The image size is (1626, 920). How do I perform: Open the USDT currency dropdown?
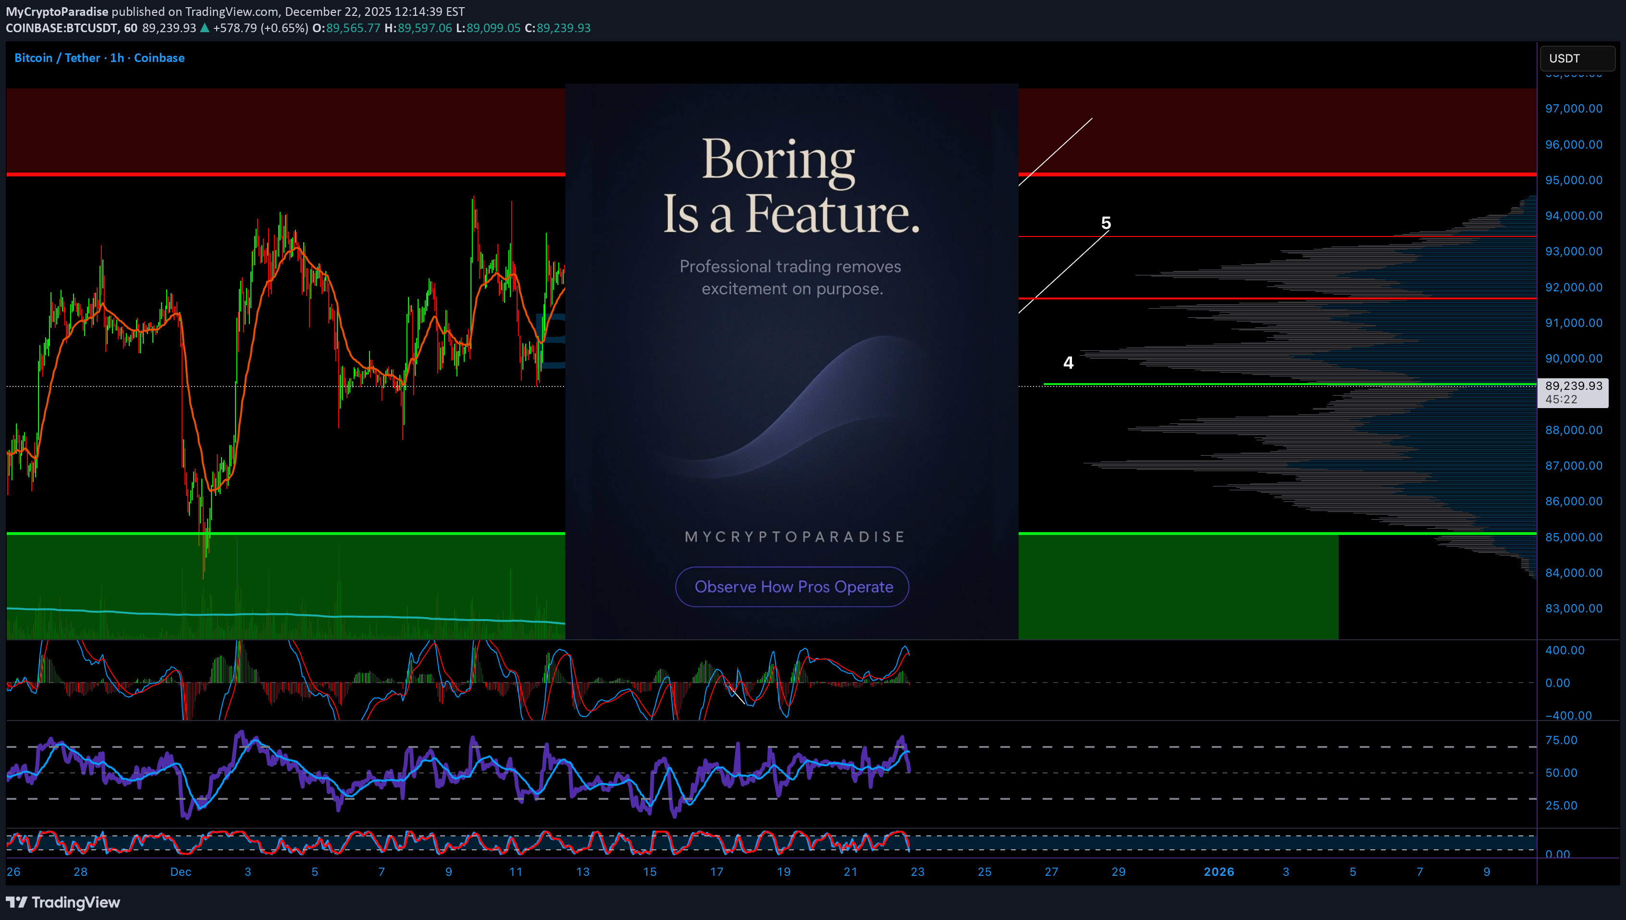1577,58
